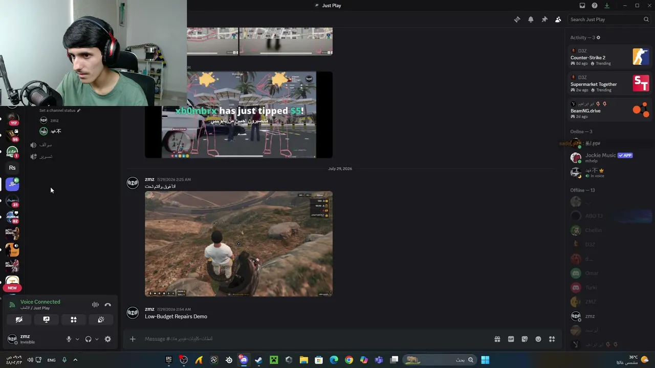The height and width of the screenshot is (368, 655).
Task: Open the sticker picker
Action: (x=525, y=339)
